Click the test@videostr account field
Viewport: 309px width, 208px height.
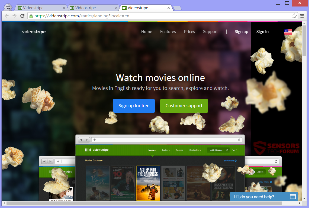(x=216, y=150)
